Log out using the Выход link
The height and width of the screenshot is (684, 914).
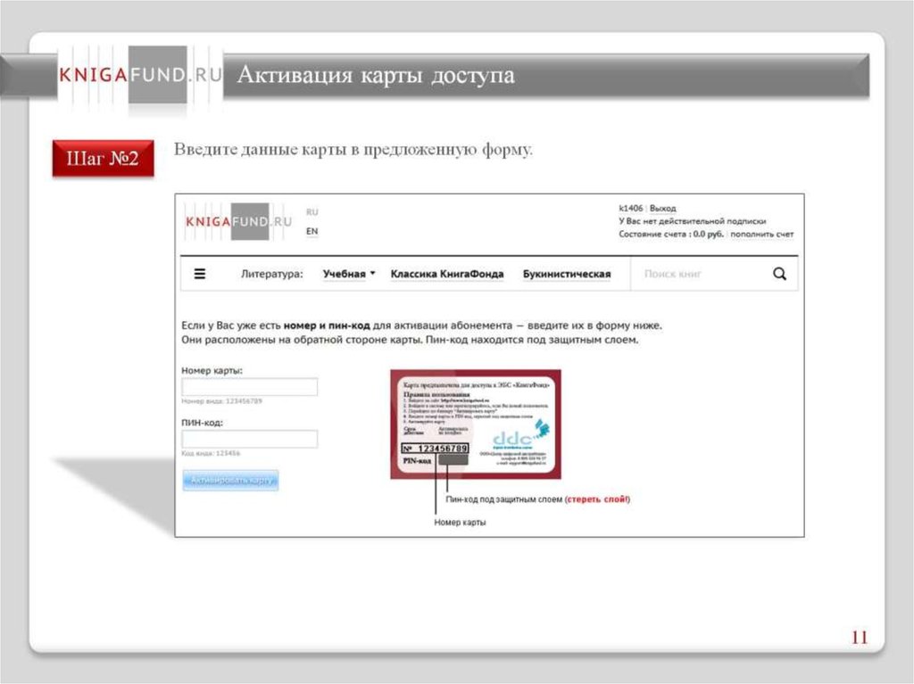click(663, 208)
